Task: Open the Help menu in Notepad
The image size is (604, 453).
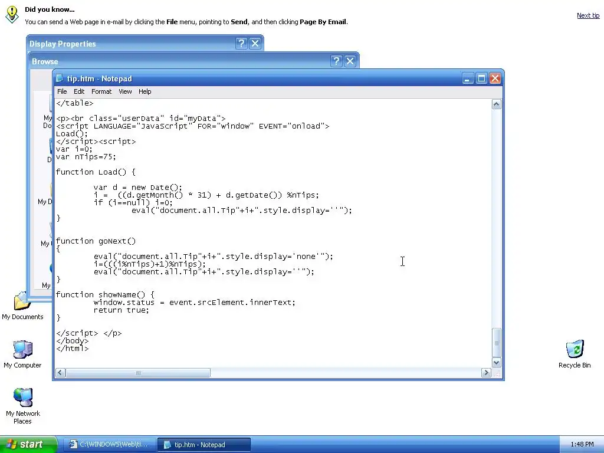Action: [145, 91]
